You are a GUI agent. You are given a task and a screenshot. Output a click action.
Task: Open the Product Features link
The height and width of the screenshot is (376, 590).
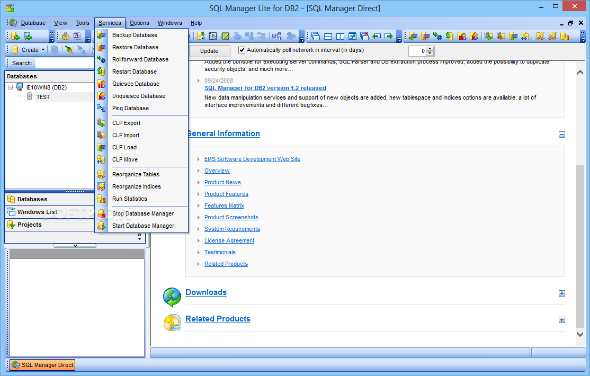click(226, 194)
